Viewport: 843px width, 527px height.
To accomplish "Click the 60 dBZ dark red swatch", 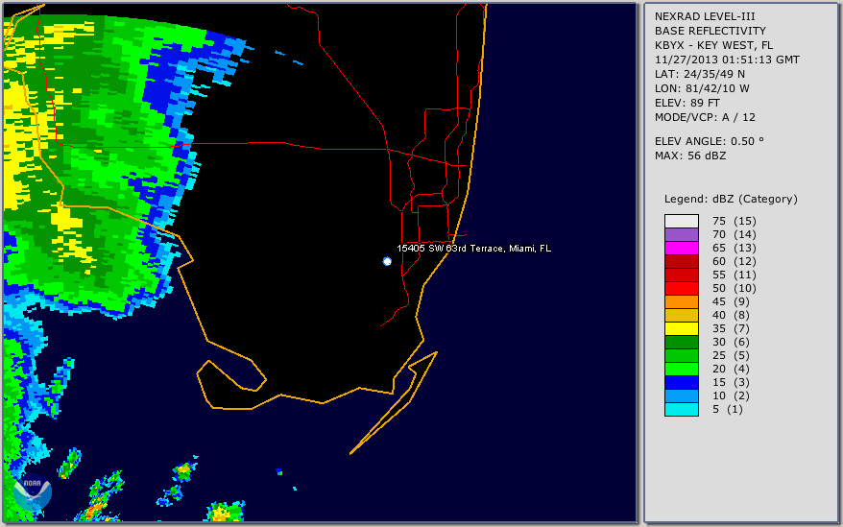I will pyautogui.click(x=681, y=261).
